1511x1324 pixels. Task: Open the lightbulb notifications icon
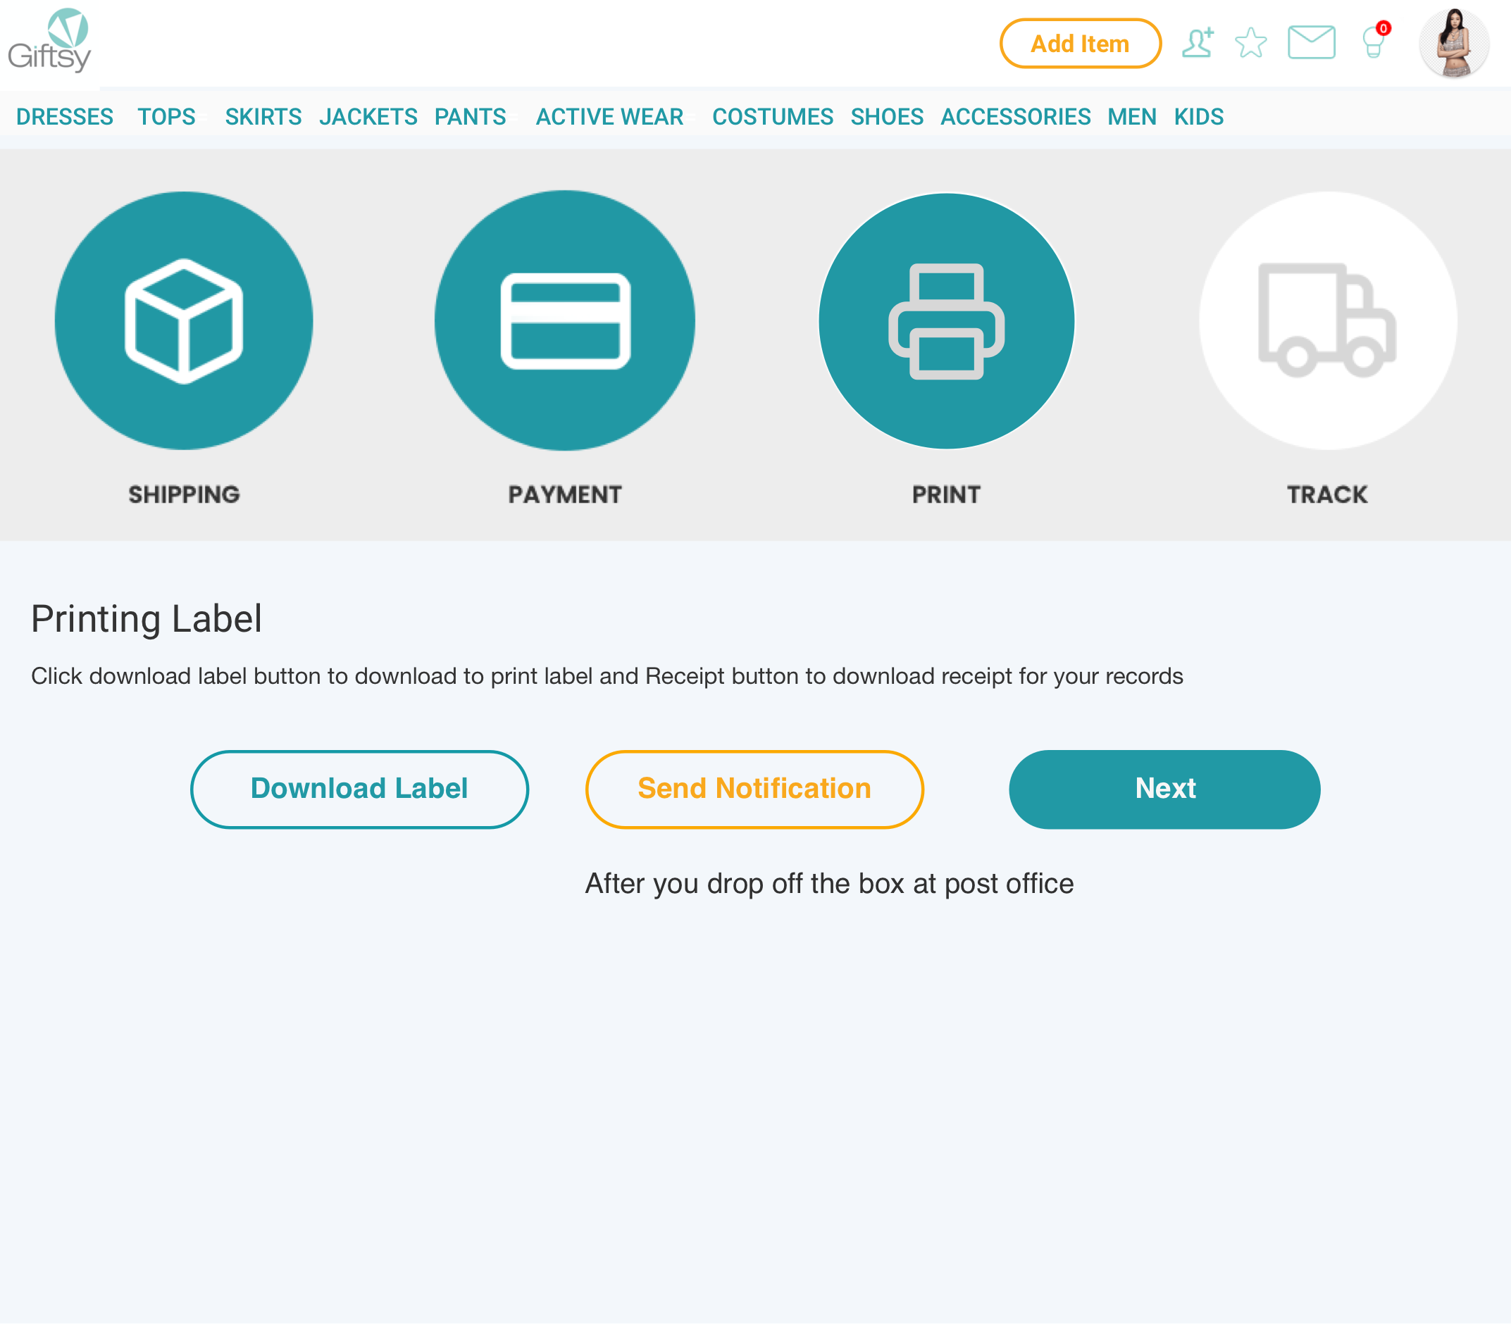coord(1374,43)
